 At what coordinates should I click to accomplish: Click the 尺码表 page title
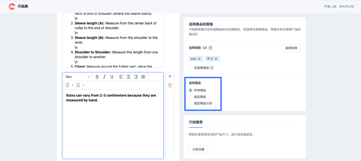(x=23, y=6)
